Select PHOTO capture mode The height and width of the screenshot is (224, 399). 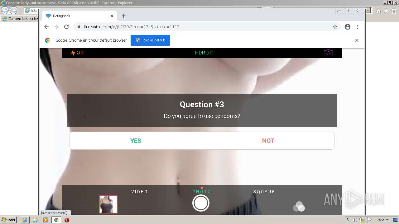click(202, 192)
